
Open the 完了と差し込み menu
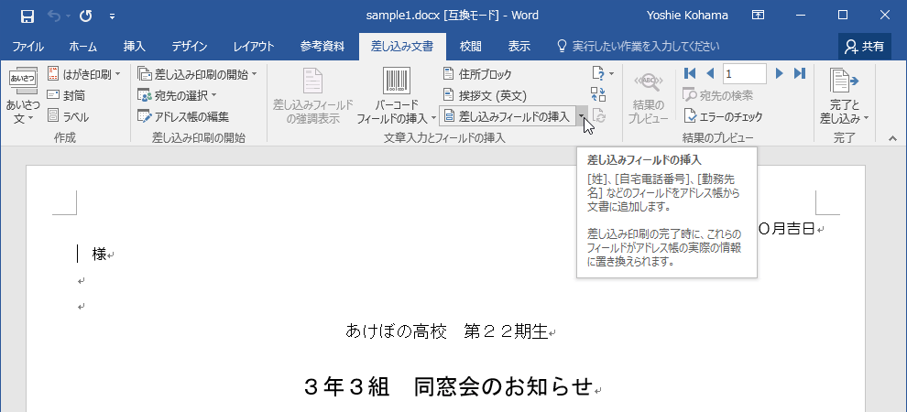click(x=845, y=96)
